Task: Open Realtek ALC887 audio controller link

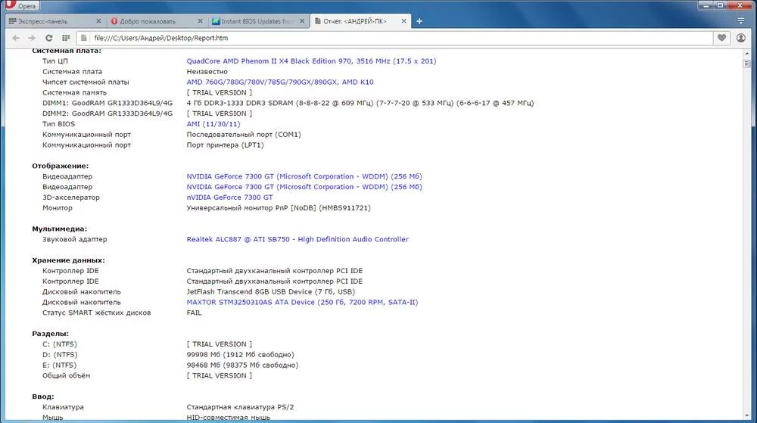Action: pyautogui.click(x=298, y=239)
